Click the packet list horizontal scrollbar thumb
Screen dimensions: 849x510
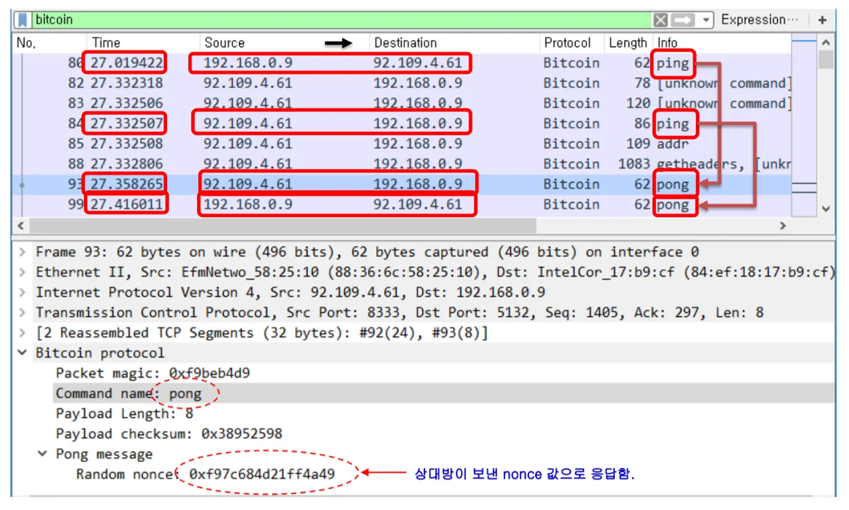click(x=282, y=226)
